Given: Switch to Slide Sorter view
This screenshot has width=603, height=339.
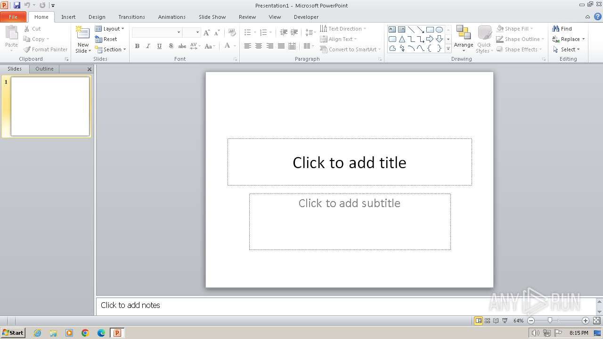Looking at the screenshot, I should 488,321.
